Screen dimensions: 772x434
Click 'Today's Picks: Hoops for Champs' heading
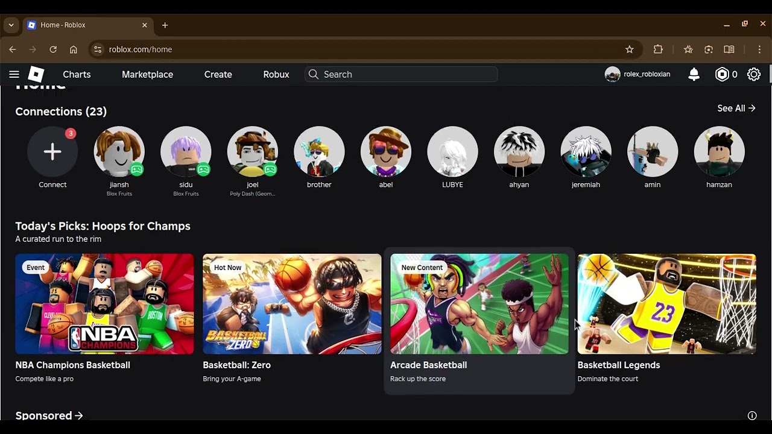(x=103, y=226)
